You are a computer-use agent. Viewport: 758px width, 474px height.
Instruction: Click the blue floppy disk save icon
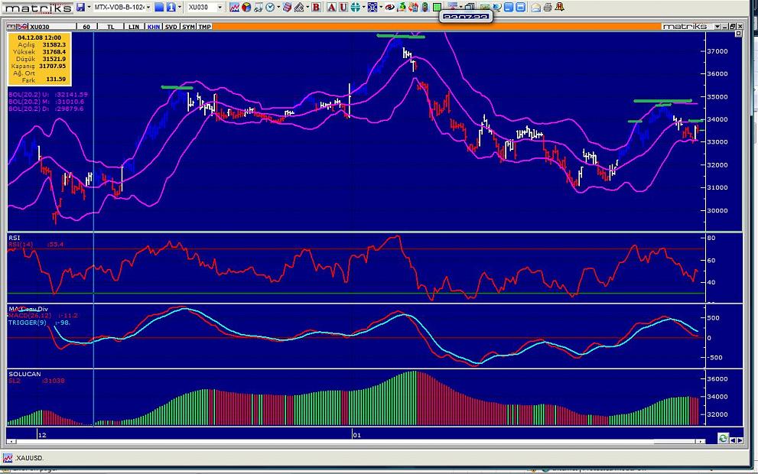pyautogui.click(x=80, y=7)
